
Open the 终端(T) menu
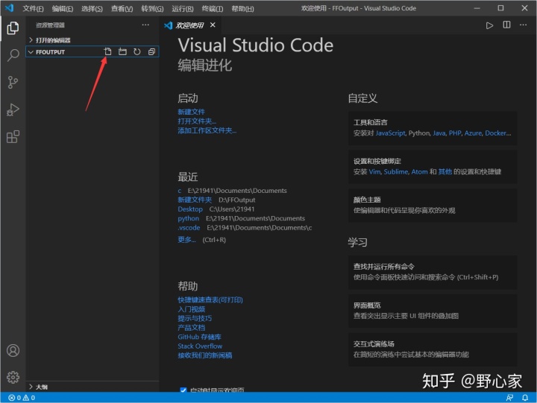[213, 8]
